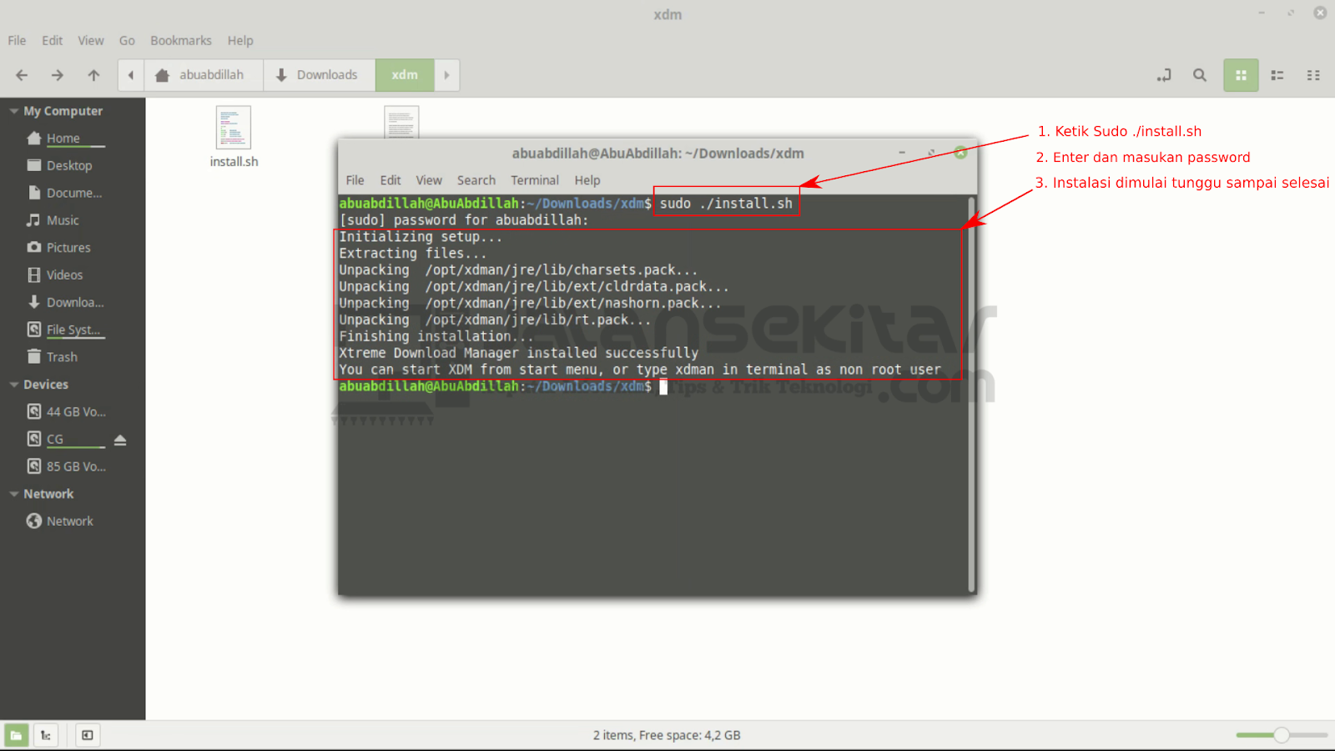Go back with the left arrow
Viewport: 1335px width, 751px height.
(22, 75)
